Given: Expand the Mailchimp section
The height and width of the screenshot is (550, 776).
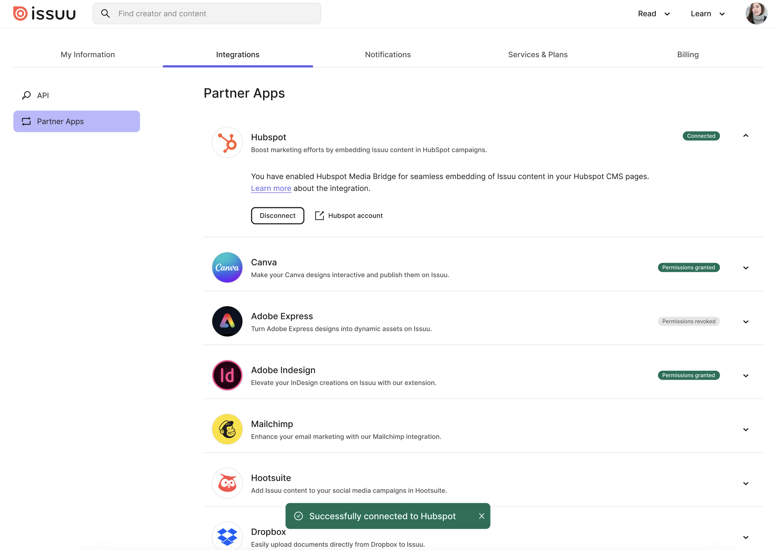Looking at the screenshot, I should click(x=746, y=429).
